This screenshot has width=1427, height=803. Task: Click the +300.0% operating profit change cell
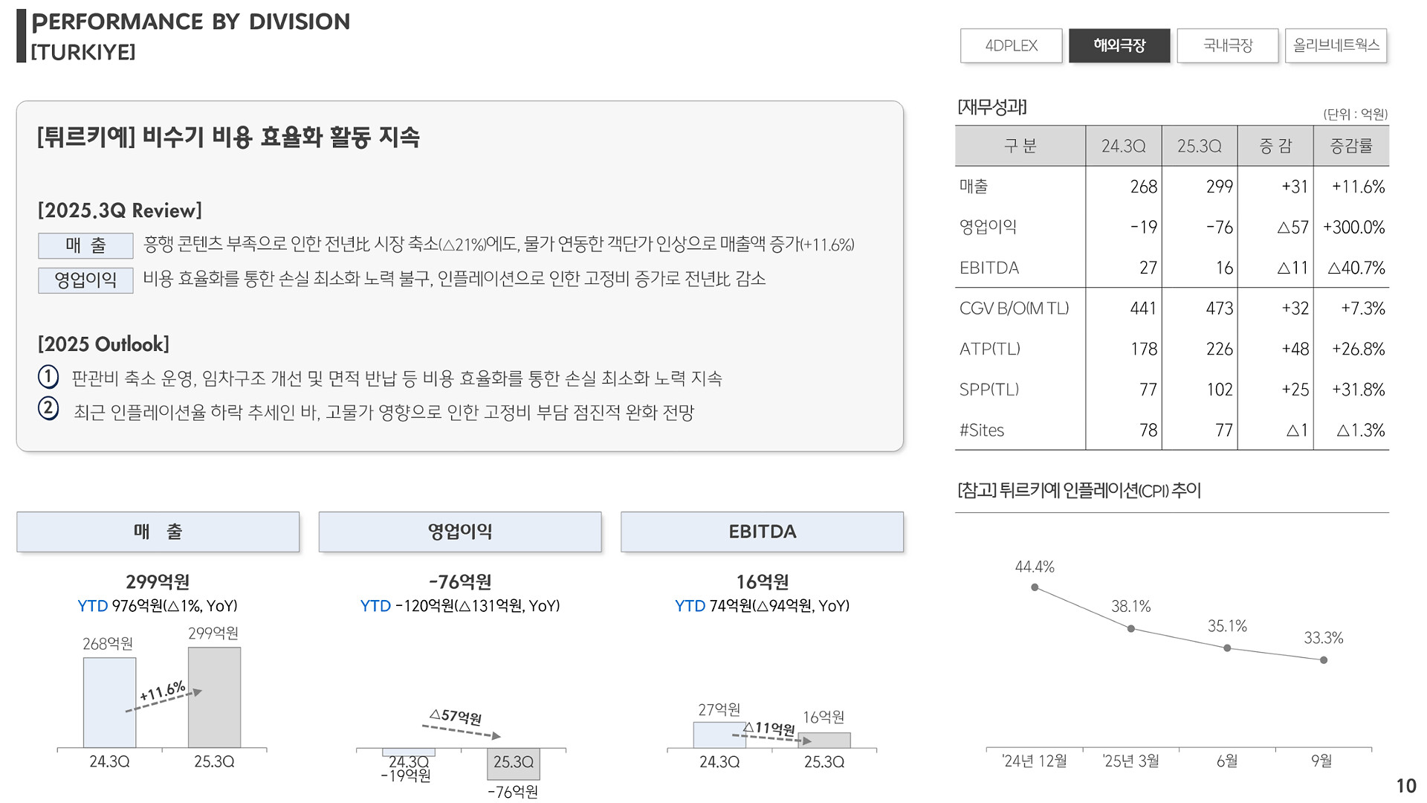(1353, 228)
